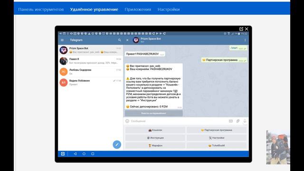Open the chat with Павел Я
The width and height of the screenshot is (304, 171).
click(x=91, y=61)
